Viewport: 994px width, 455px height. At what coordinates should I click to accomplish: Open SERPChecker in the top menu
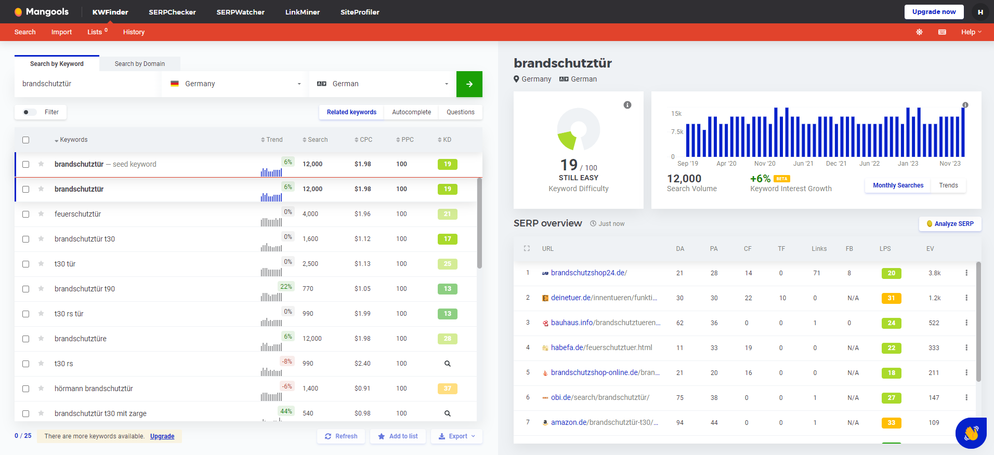tap(172, 12)
